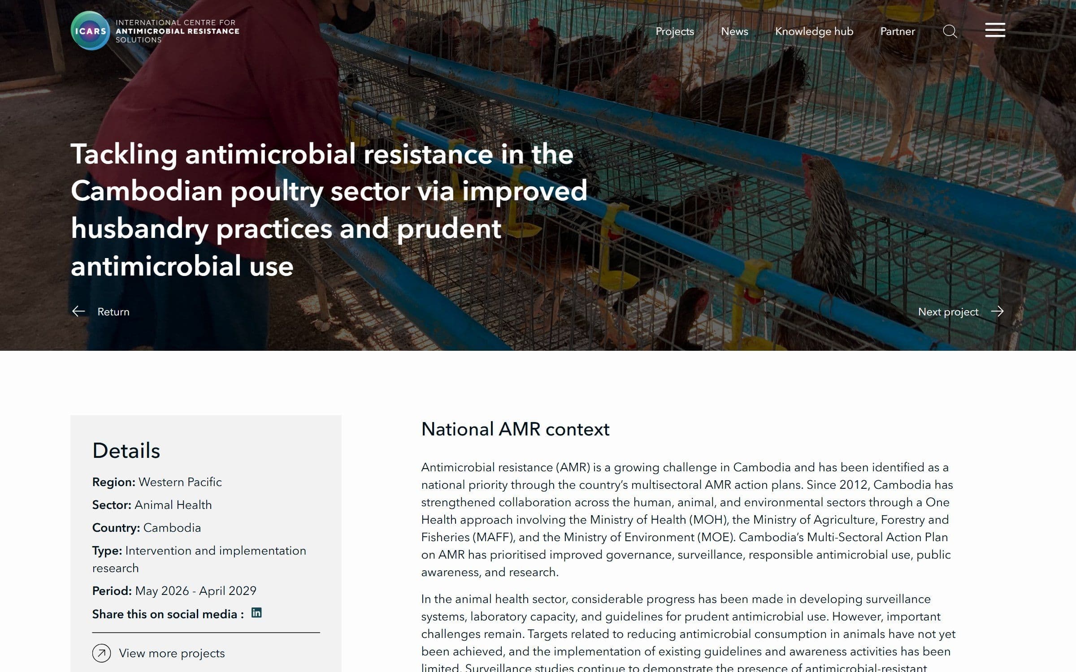1076x672 pixels.
Task: Click Share this on social media label
Action: [x=168, y=614]
